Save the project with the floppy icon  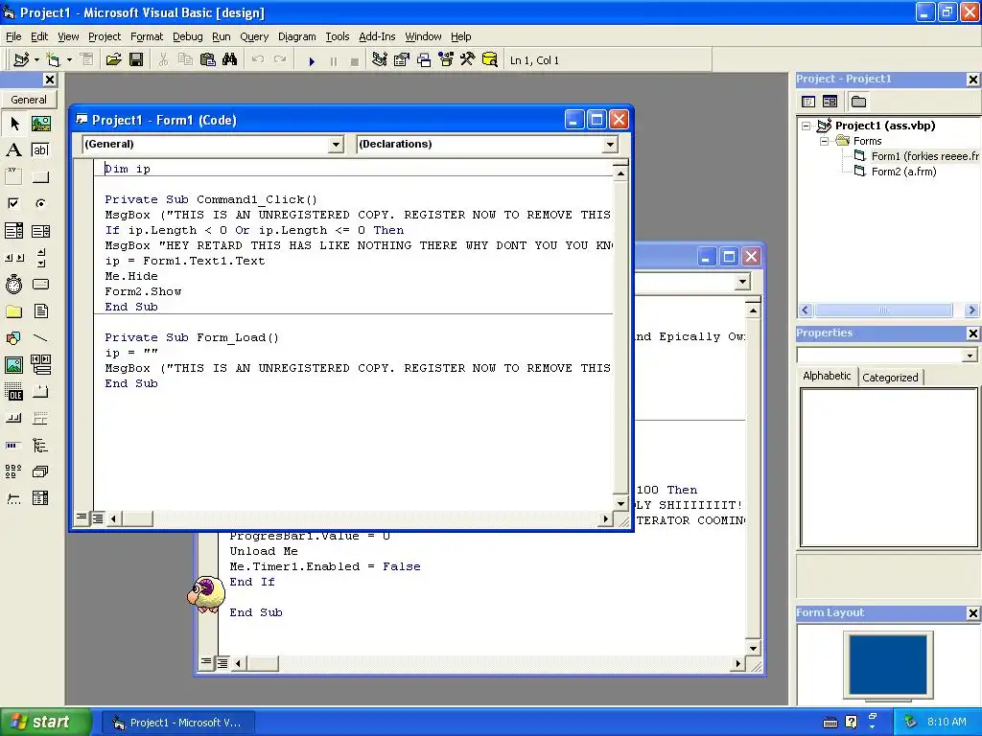click(136, 60)
